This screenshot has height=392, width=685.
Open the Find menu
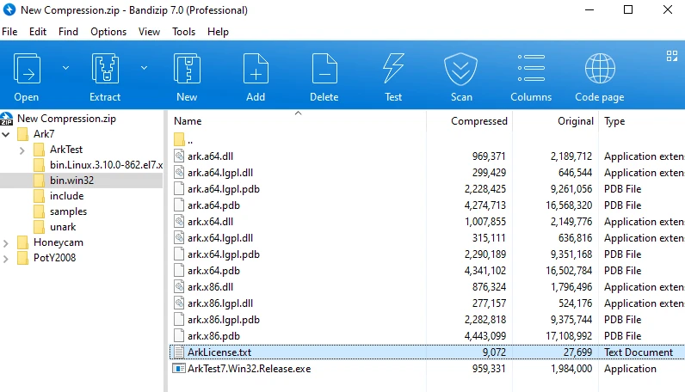pyautogui.click(x=68, y=32)
